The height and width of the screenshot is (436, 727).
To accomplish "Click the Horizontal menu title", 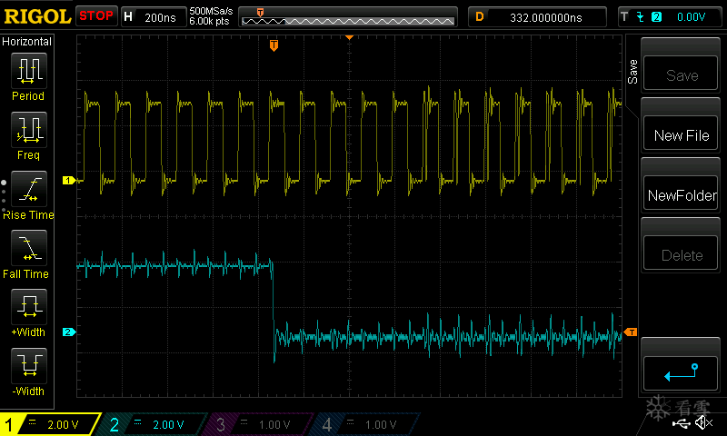I will (x=26, y=41).
